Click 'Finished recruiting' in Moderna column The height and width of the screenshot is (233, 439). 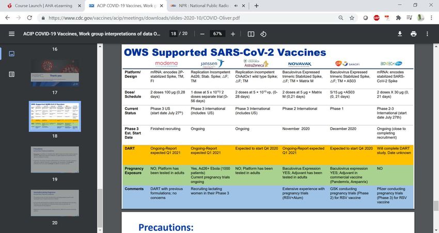(x=165, y=129)
